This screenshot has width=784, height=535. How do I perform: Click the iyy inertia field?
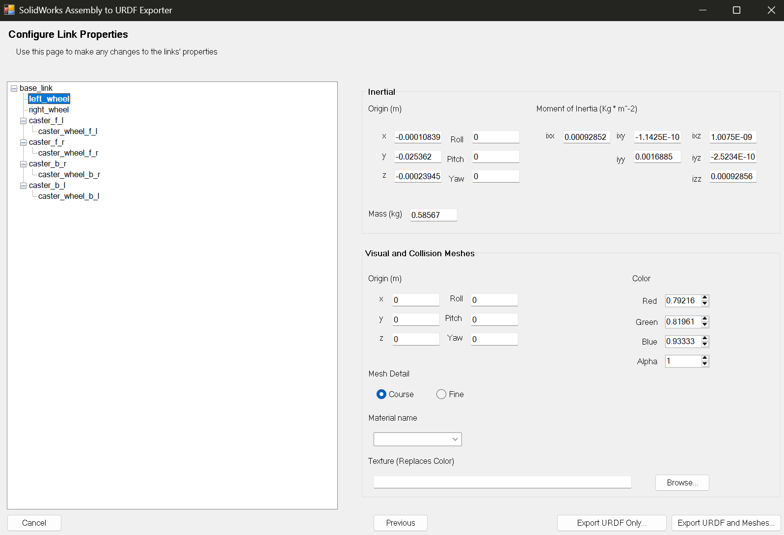[x=657, y=157]
